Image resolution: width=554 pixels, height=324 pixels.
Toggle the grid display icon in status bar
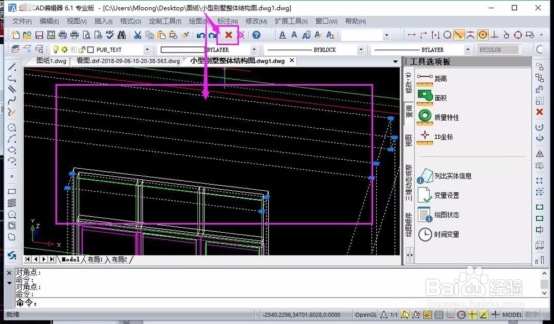[438, 315]
